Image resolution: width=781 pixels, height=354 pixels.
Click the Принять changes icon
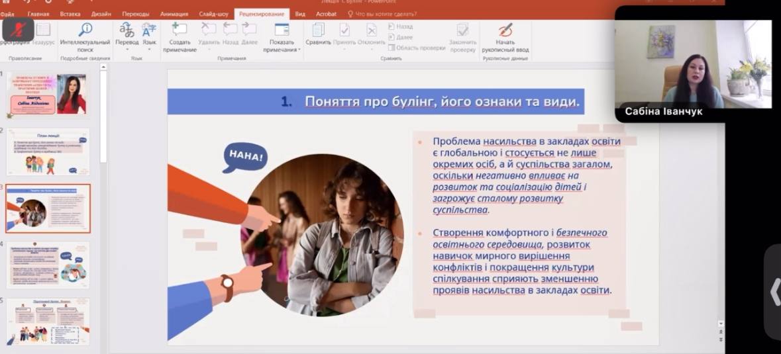[344, 30]
